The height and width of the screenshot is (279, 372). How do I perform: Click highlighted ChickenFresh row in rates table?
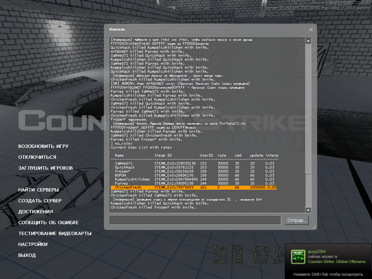tap(194, 187)
